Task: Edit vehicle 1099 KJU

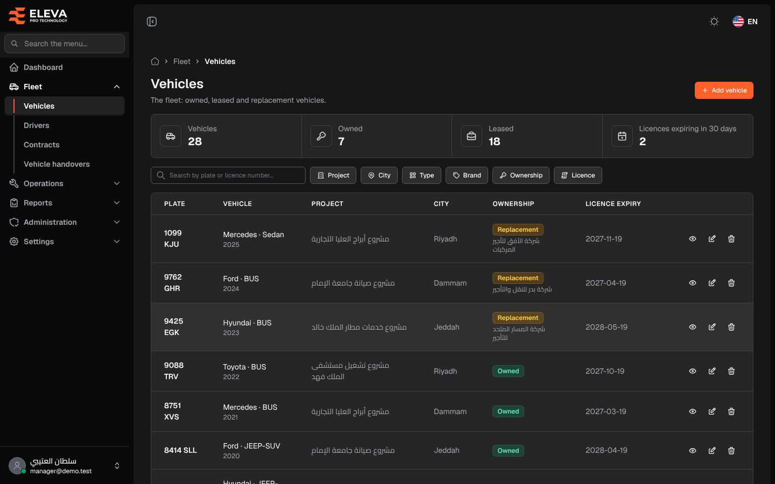Action: (x=712, y=239)
